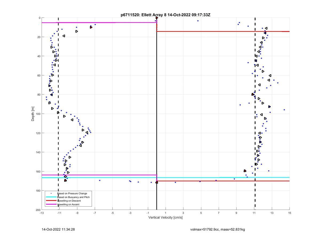
Task: Click x-axis tick label -7
Action: (x=95, y=213)
